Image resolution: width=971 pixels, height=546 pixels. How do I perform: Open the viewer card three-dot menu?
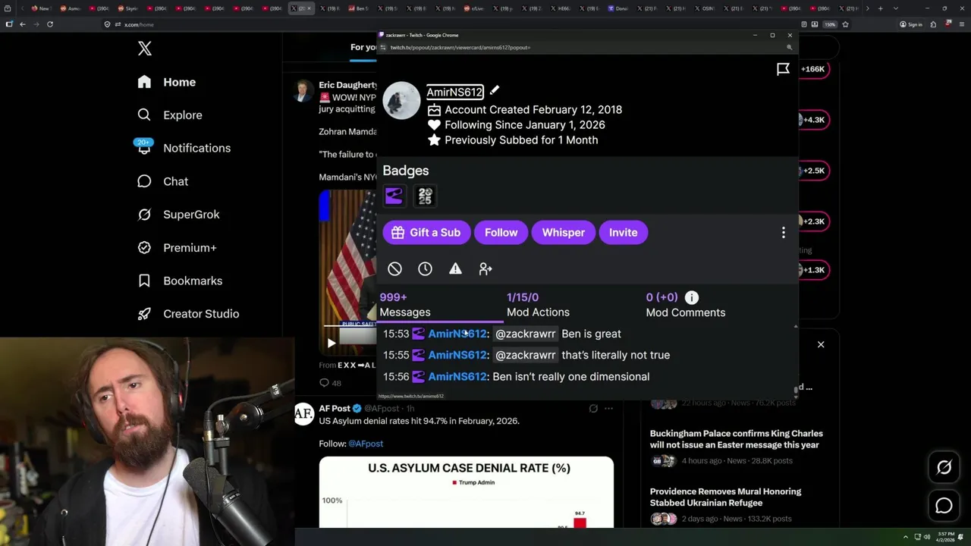784,233
